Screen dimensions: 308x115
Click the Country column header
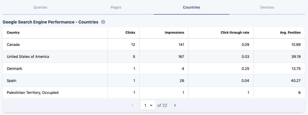(x=13, y=33)
